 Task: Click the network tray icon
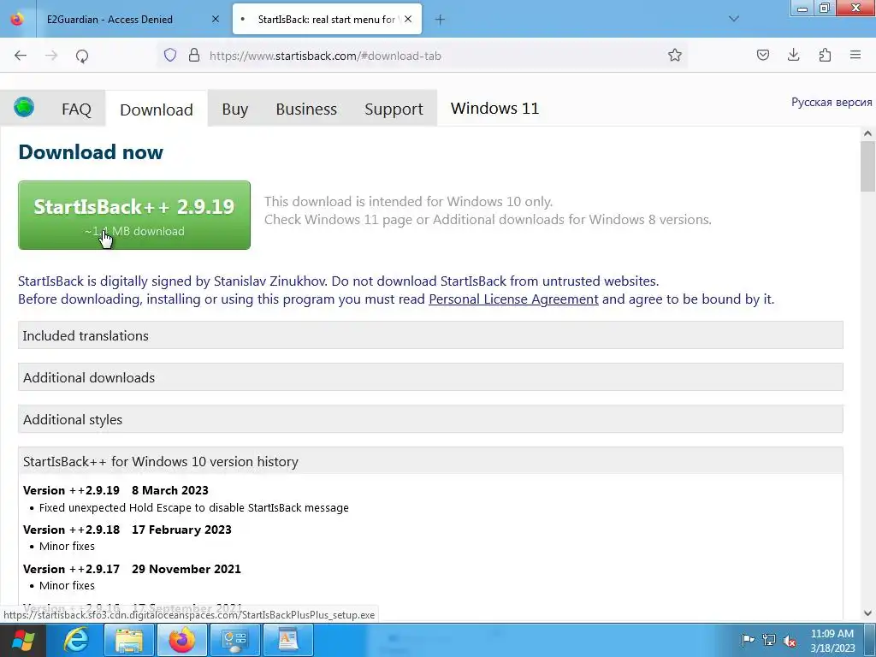pyautogui.click(x=769, y=640)
